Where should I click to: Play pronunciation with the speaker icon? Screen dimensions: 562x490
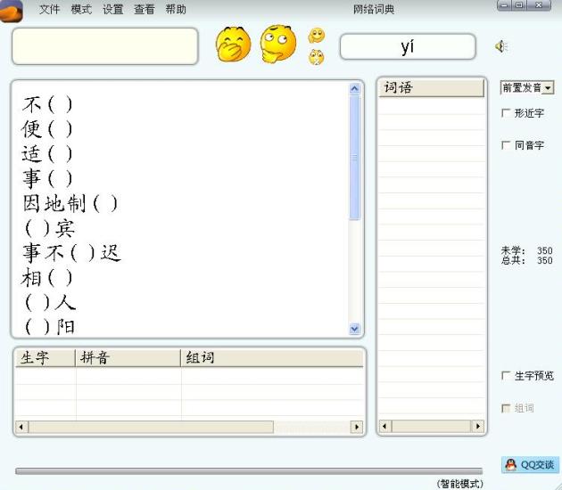(x=501, y=46)
